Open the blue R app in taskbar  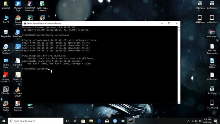click(x=115, y=121)
